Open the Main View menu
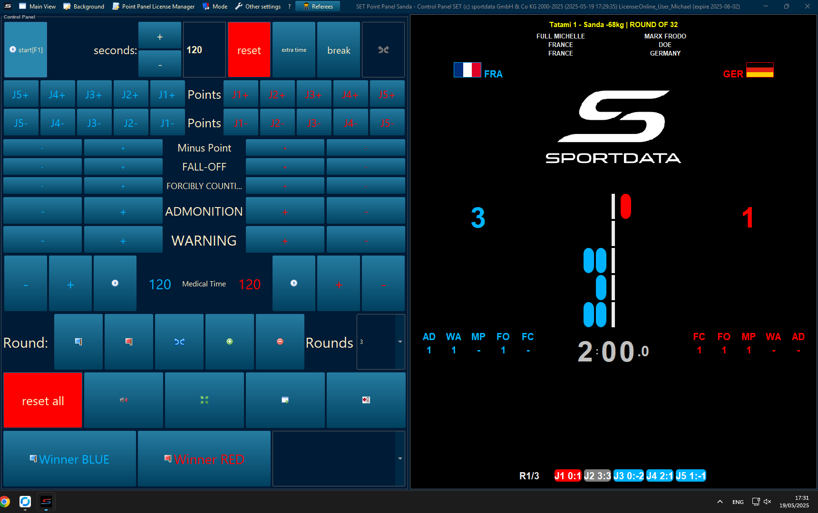This screenshot has width=818, height=513. [x=37, y=6]
